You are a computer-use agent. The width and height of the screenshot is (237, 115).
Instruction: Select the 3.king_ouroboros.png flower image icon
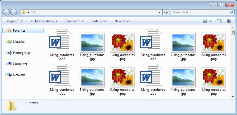(x=122, y=77)
